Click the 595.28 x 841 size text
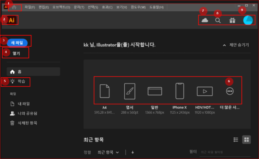The height and width of the screenshot is (159, 259). pos(104,113)
